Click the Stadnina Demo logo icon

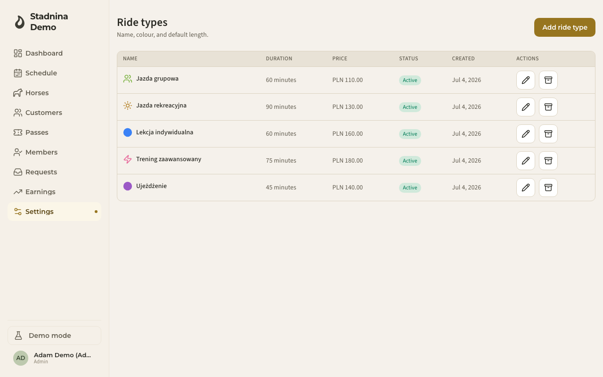[x=19, y=22]
